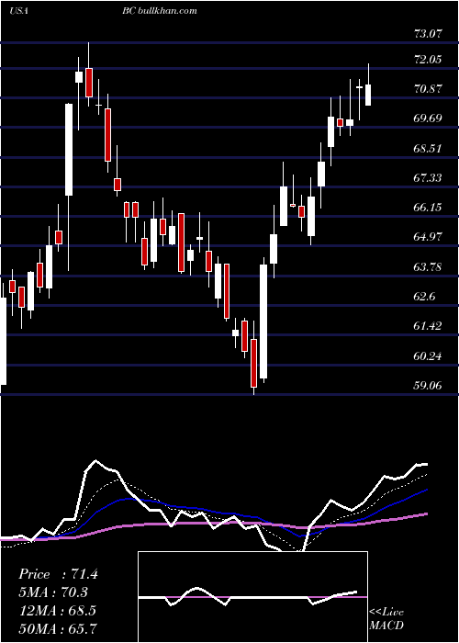Click the 73.07 price axis label
Image resolution: width=459 pixels, height=643 pixels.
pos(429,34)
